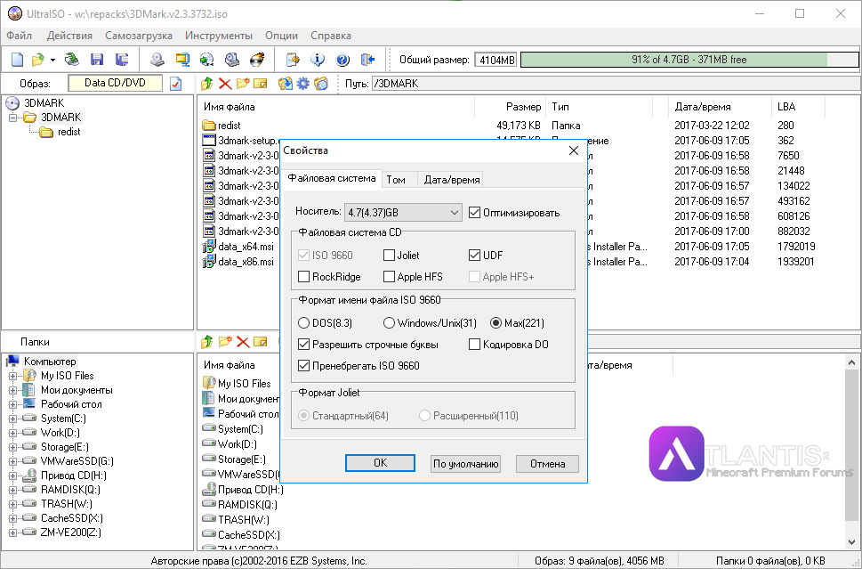Select the DOS(8.3) radio button
Screen dimensions: 862x569
[303, 323]
